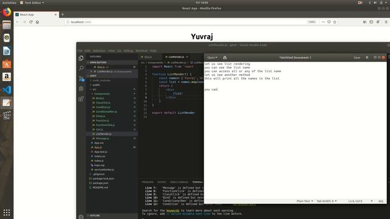This screenshot has height=219, width=390.
Task: Open the Plain Text language dropdown
Action: point(305,201)
